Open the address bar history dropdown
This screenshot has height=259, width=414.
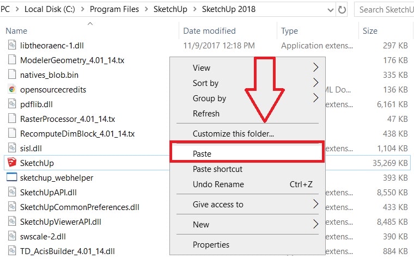pos(330,10)
